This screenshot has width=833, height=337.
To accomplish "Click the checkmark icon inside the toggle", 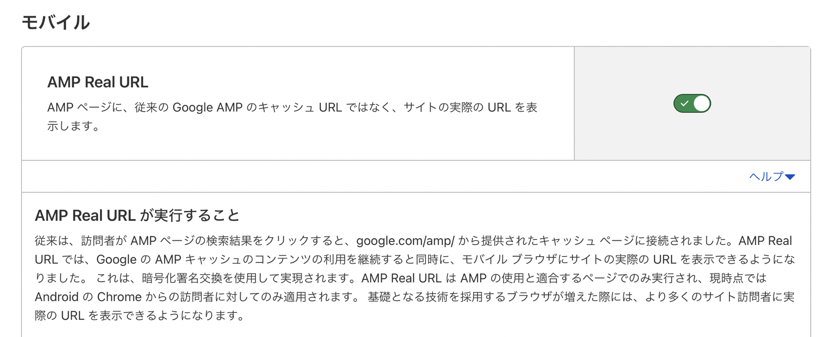I will [x=684, y=103].
